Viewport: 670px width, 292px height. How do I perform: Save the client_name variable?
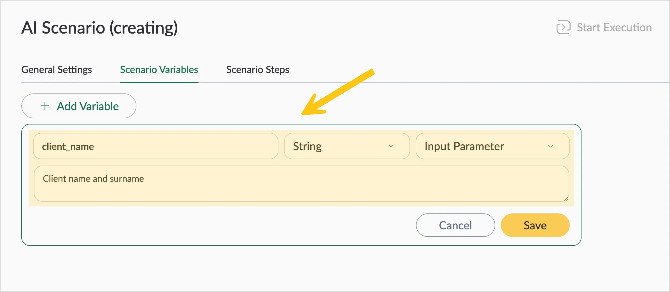pyautogui.click(x=535, y=225)
